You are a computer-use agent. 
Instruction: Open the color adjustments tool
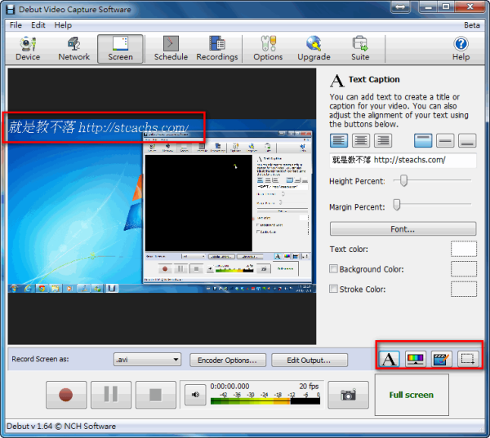416,359
